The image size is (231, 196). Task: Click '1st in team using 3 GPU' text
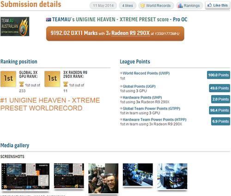tap(140, 113)
